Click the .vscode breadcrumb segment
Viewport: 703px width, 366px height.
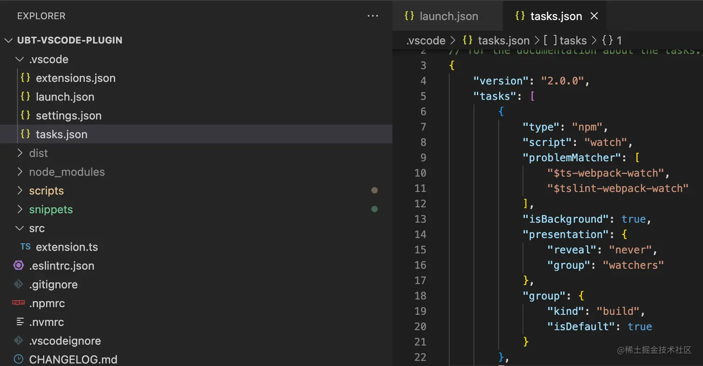pyautogui.click(x=425, y=40)
